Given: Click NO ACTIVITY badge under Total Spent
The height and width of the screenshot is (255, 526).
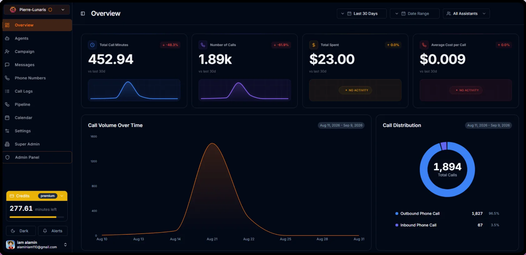Looking at the screenshot, I should (x=355, y=90).
